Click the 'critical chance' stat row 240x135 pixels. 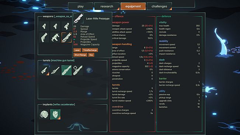point(132,35)
